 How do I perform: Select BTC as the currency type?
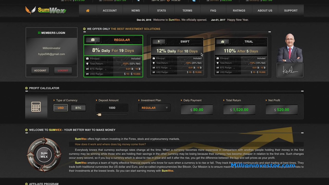click(x=78, y=108)
